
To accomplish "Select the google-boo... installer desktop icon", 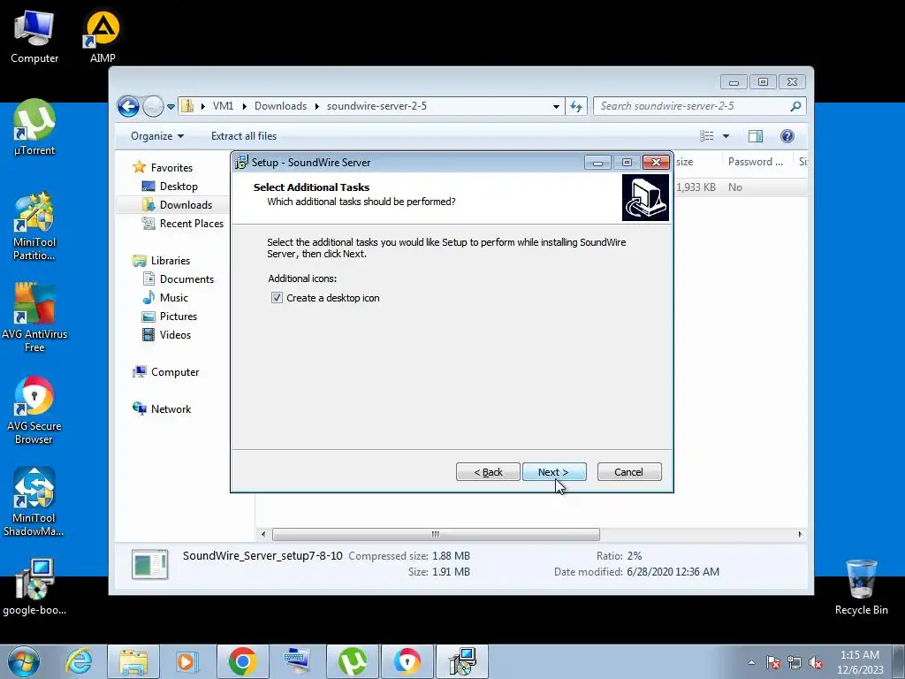I will coord(34,587).
